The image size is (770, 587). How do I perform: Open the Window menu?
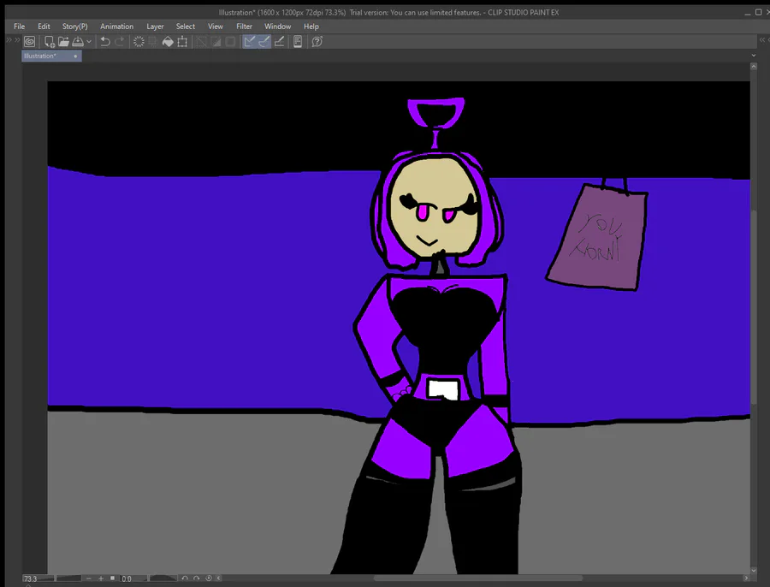(277, 27)
